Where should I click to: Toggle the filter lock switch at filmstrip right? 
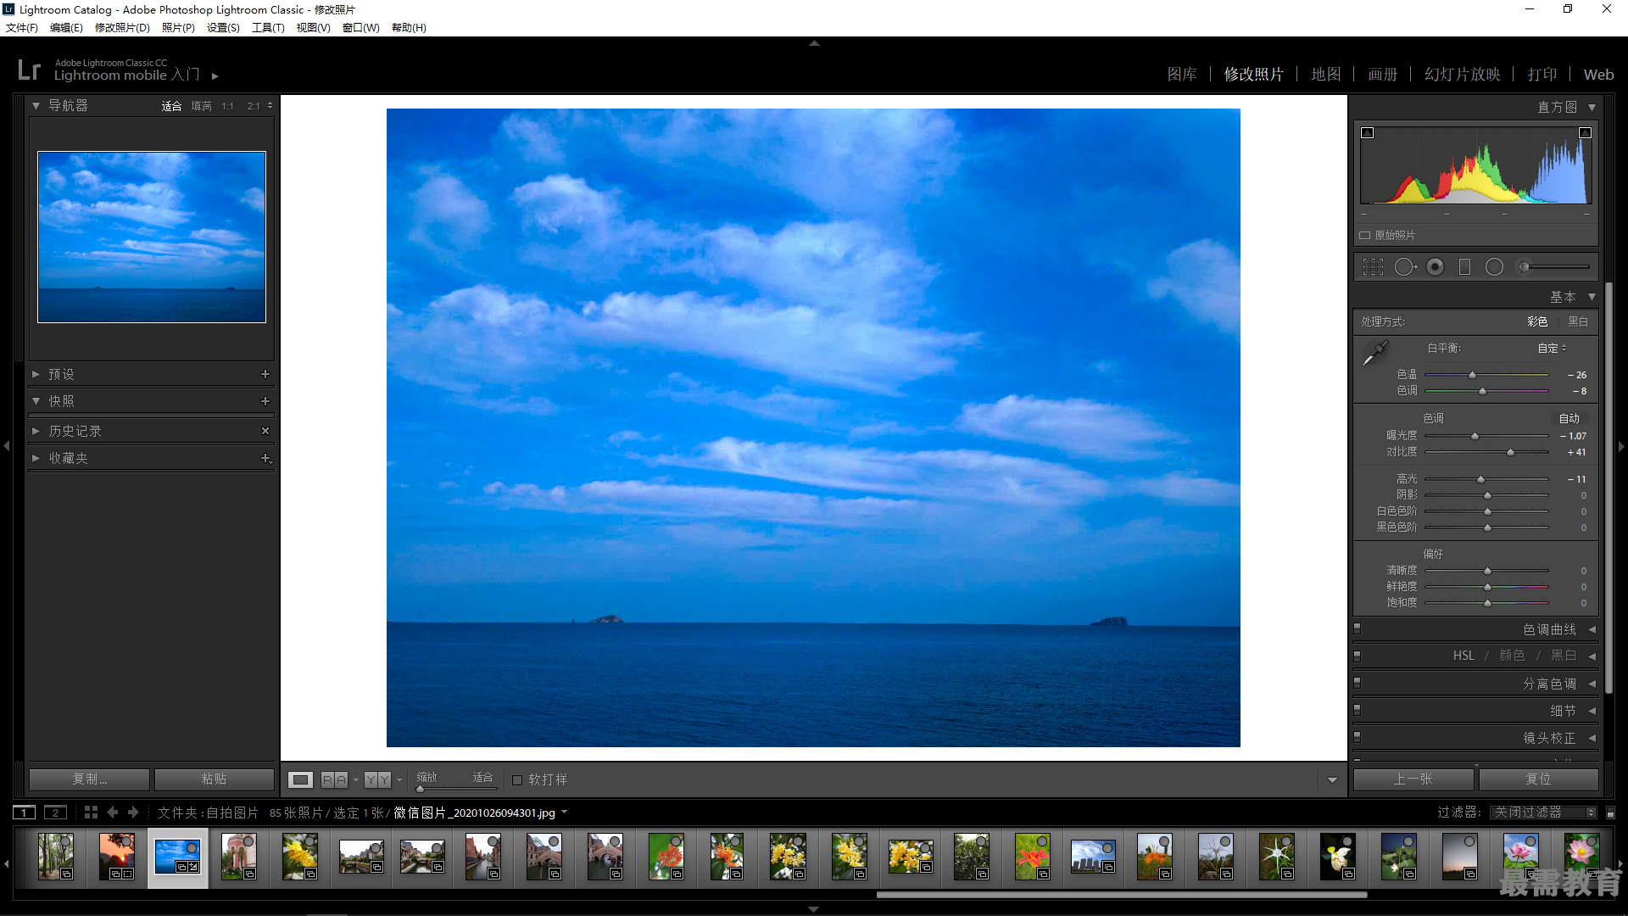coord(1610,813)
